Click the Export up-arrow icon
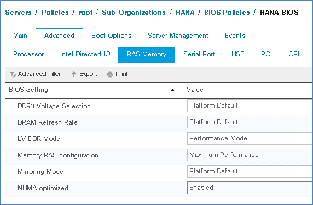The height and width of the screenshot is (205, 313). [x=74, y=74]
